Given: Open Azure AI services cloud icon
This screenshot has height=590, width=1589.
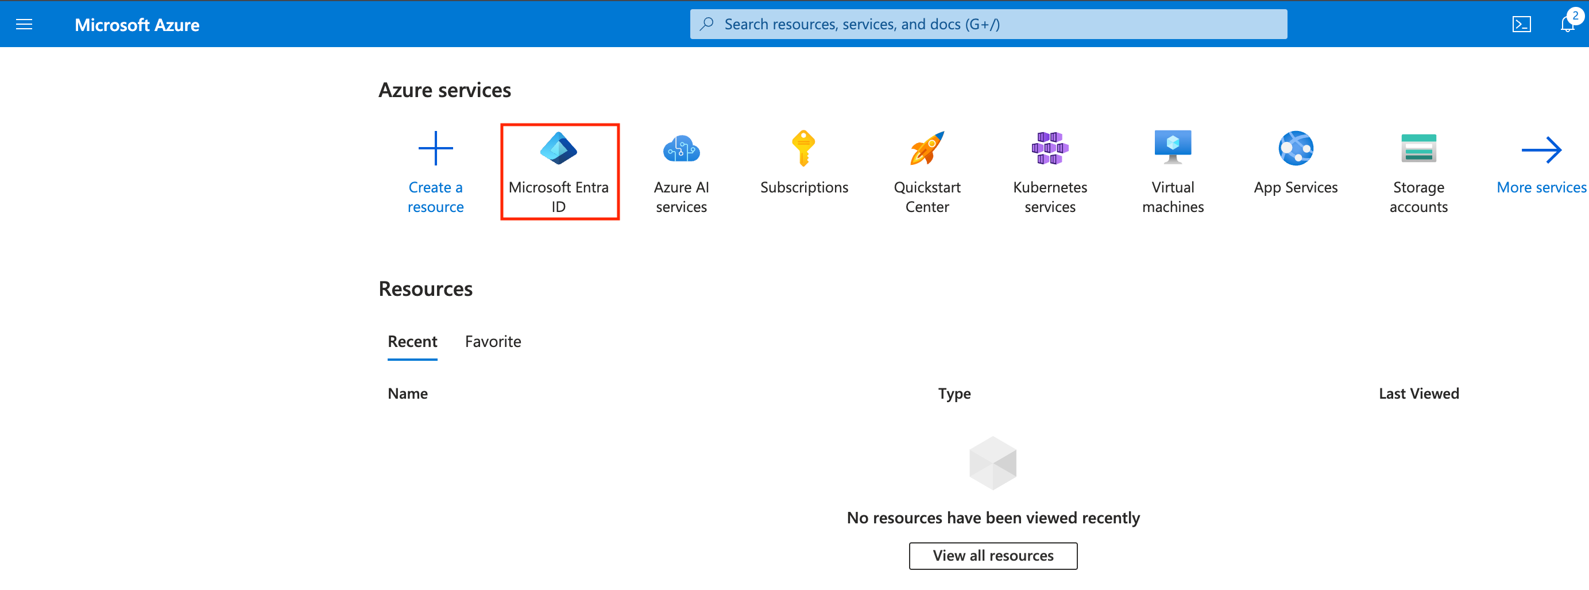Looking at the screenshot, I should click(681, 149).
